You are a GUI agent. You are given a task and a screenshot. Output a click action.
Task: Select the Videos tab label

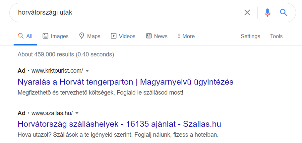(127, 36)
